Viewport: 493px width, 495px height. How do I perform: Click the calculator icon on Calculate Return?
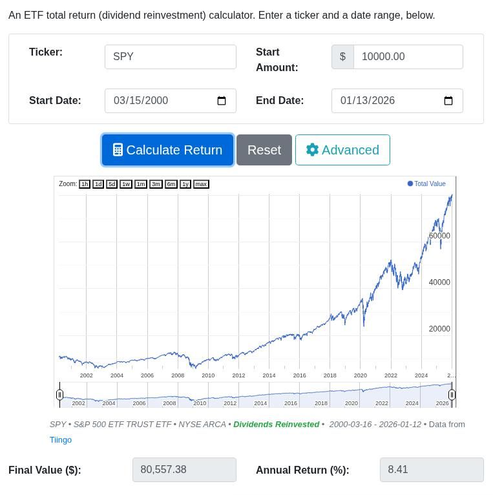point(118,150)
